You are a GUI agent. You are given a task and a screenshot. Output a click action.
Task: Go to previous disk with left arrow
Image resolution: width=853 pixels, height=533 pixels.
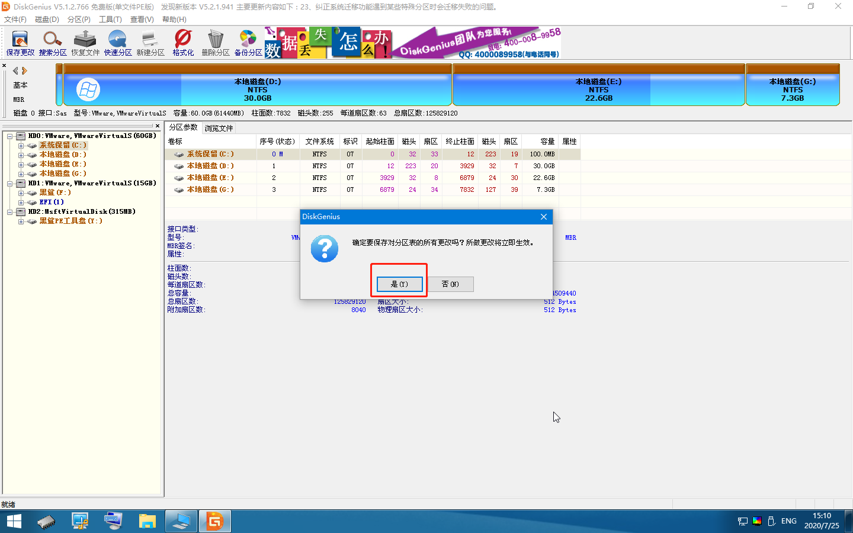[15, 70]
